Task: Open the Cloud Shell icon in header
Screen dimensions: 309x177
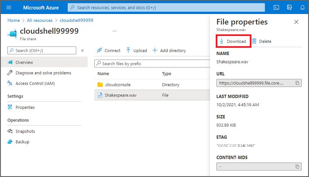Action: pyautogui.click(x=276, y=7)
